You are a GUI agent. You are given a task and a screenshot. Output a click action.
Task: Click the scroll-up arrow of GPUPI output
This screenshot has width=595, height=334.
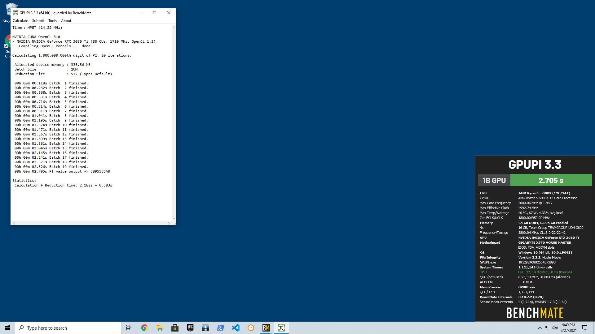pyautogui.click(x=174, y=28)
